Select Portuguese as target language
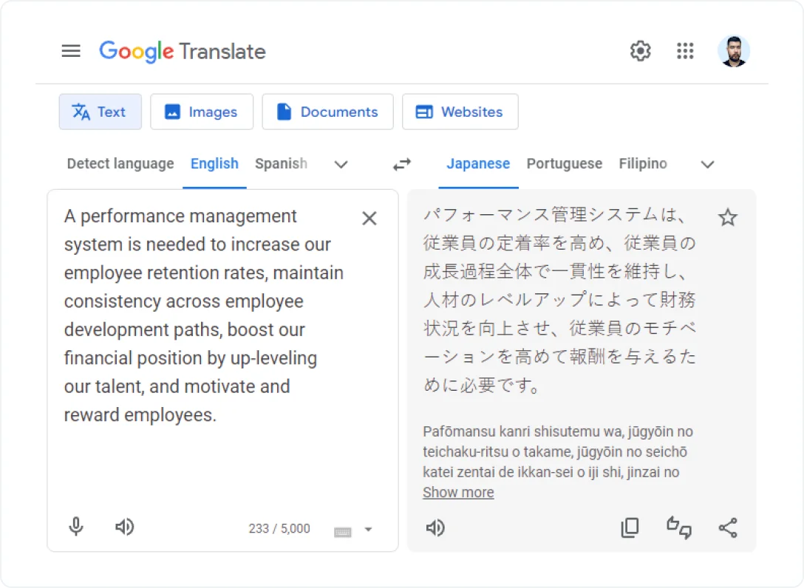This screenshot has width=804, height=588. (564, 164)
